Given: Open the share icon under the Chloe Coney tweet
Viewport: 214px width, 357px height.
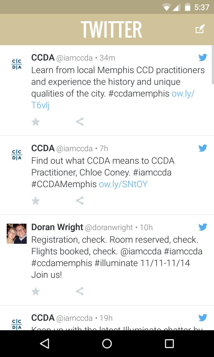Looking at the screenshot, I should 80,201.
